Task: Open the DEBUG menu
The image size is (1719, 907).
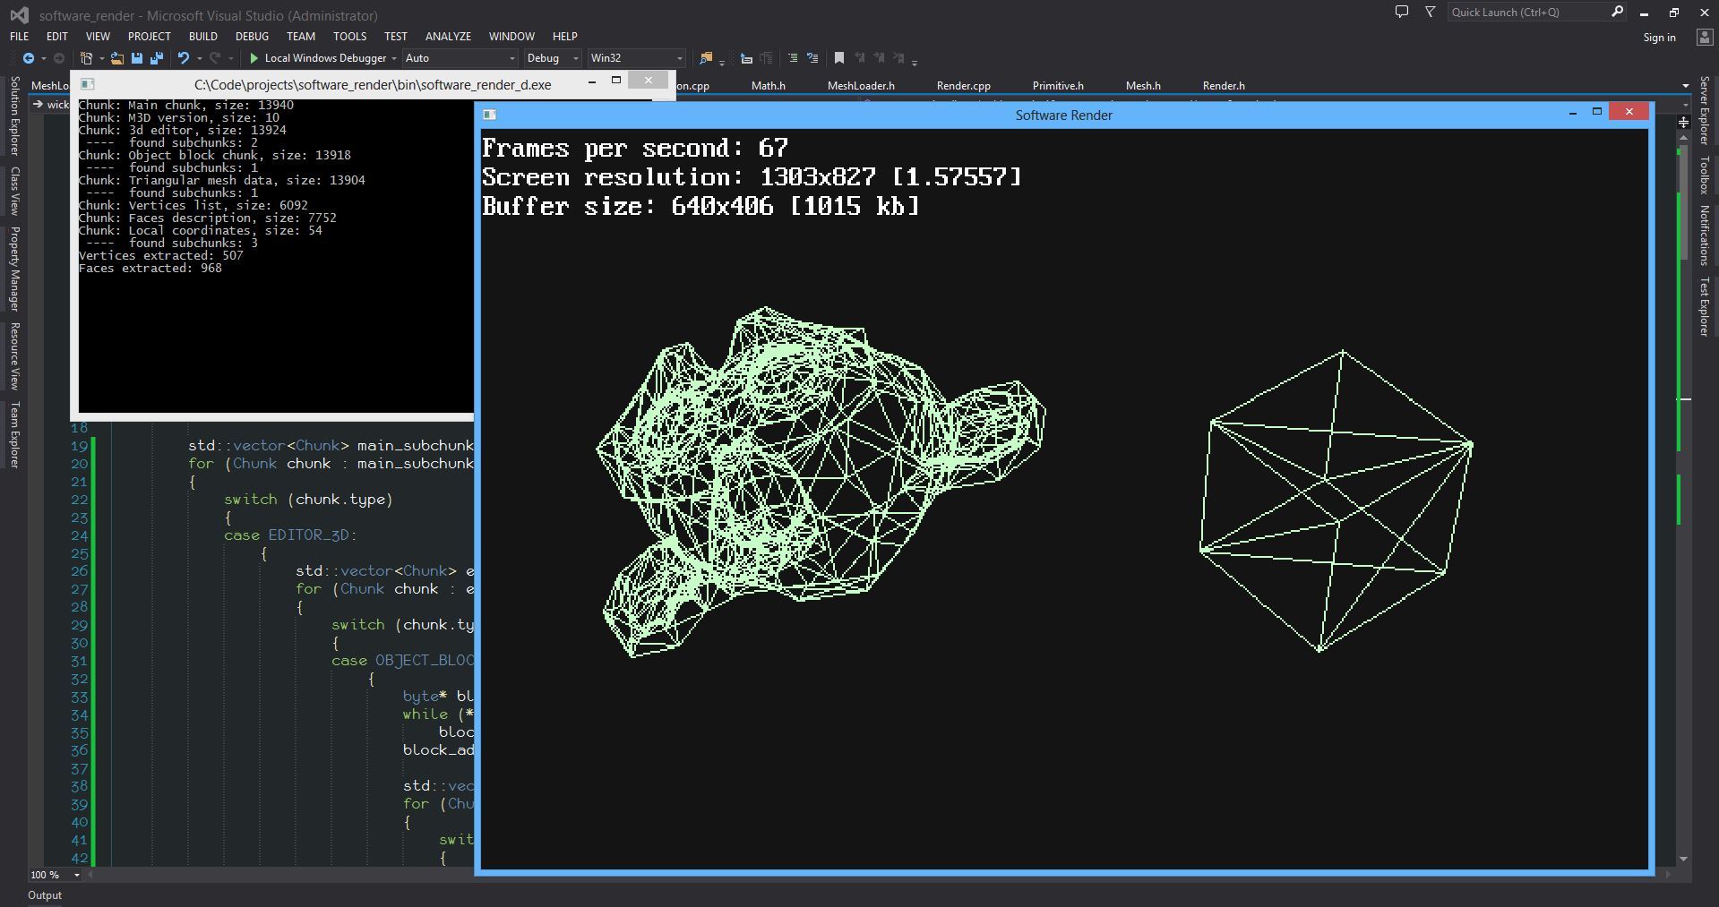Action: point(252,37)
